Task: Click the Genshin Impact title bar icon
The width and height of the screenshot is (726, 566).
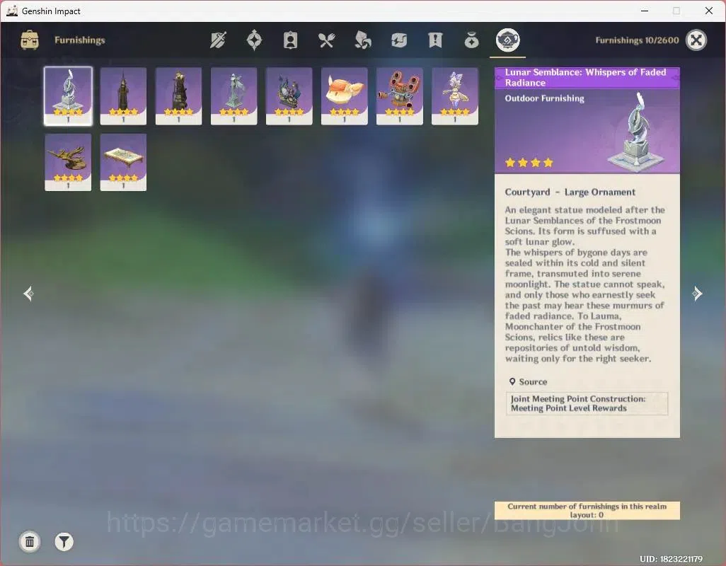Action: [x=13, y=11]
